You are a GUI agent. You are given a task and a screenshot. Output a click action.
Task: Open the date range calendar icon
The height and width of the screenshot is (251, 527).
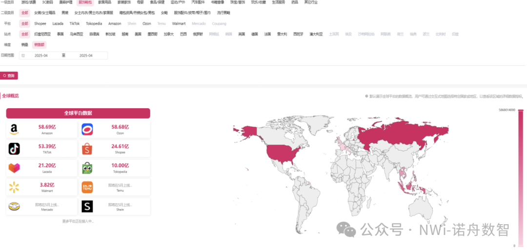23,56
